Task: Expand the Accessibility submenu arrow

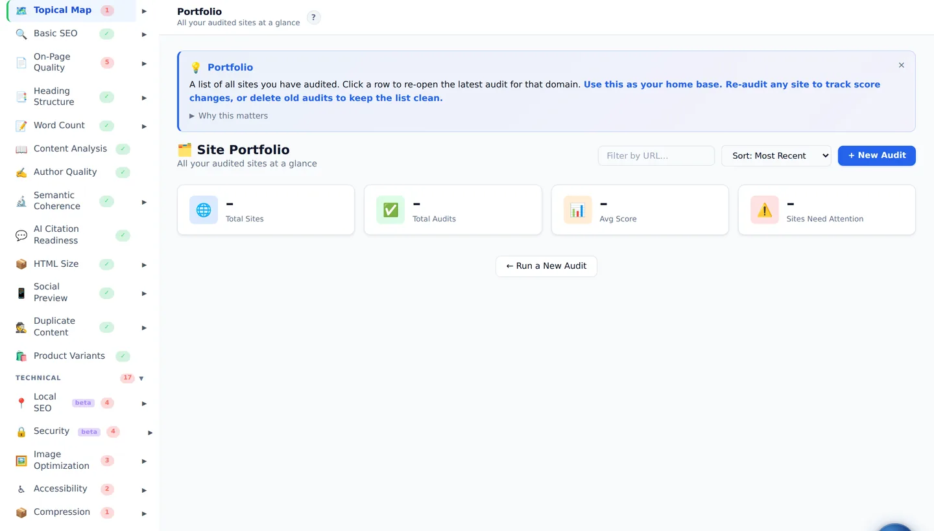Action: tap(144, 490)
